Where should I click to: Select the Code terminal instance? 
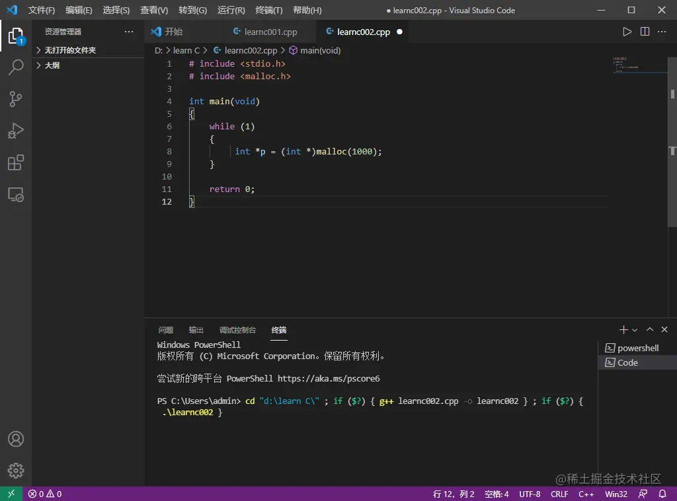[x=637, y=362]
